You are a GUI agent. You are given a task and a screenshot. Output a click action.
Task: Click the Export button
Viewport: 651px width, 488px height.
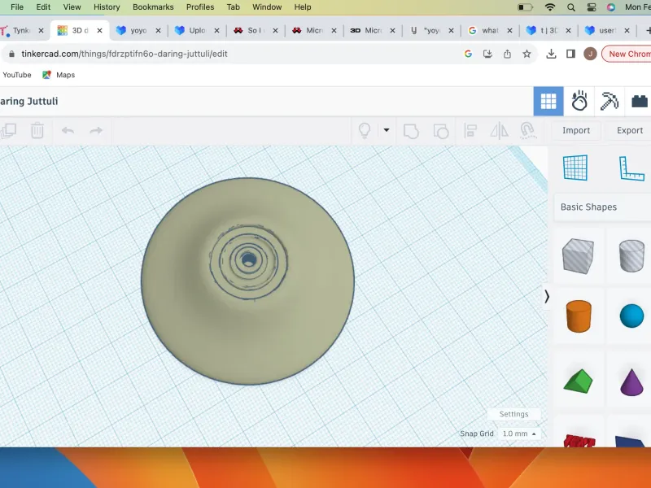(x=629, y=130)
